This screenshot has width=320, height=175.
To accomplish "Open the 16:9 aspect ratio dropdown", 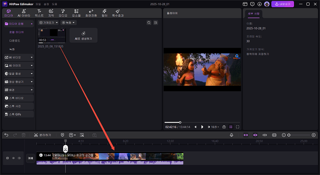I will [214, 127].
